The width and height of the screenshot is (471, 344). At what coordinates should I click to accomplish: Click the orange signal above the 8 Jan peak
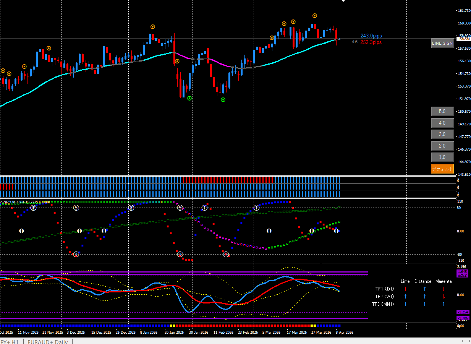(x=153, y=27)
